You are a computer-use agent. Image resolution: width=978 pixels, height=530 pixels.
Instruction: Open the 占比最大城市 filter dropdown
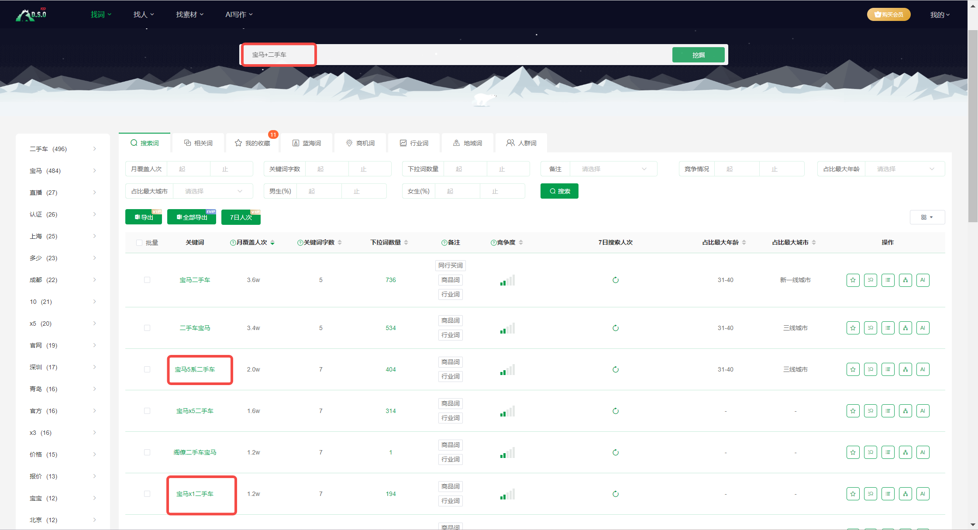(213, 191)
